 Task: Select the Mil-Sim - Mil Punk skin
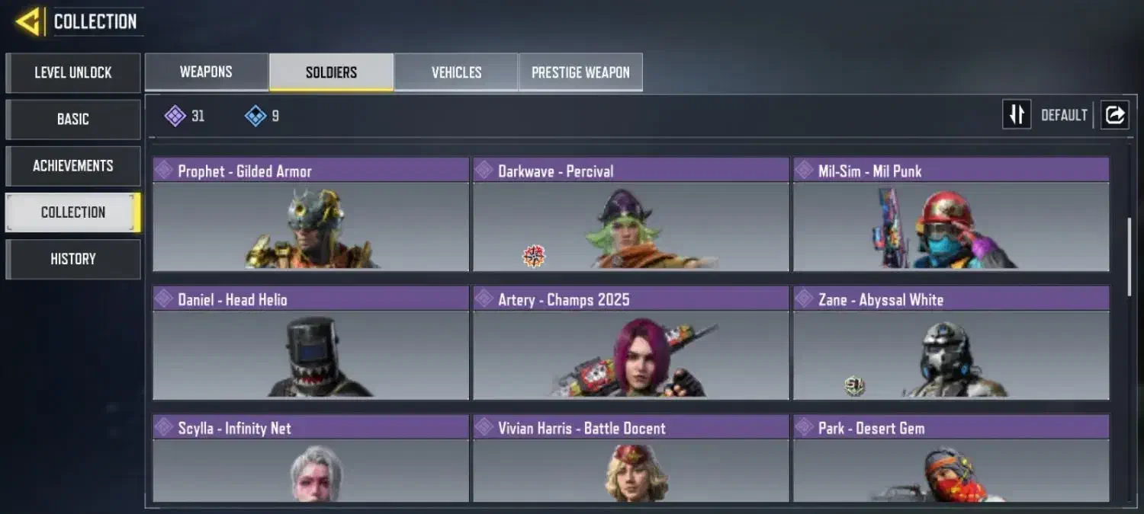pyautogui.click(x=951, y=214)
